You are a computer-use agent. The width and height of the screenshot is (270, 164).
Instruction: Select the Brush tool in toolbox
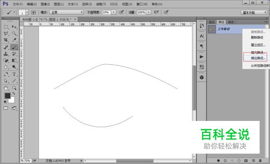14,47
